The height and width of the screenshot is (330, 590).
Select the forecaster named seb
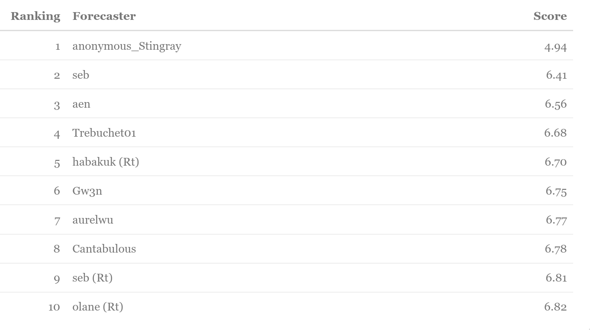[x=81, y=75]
